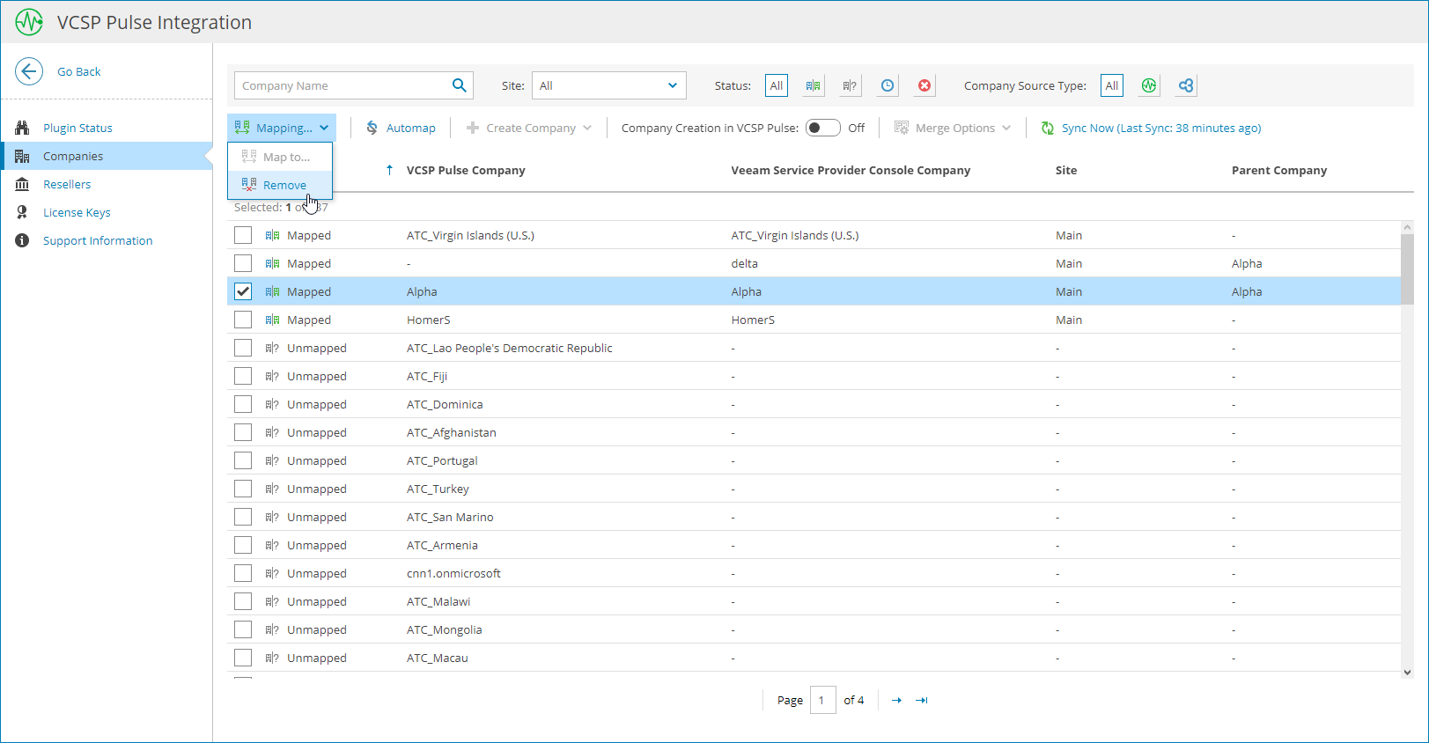Screen dimensions: 1429x743
Task: Click the Companies building icon
Action: (22, 156)
